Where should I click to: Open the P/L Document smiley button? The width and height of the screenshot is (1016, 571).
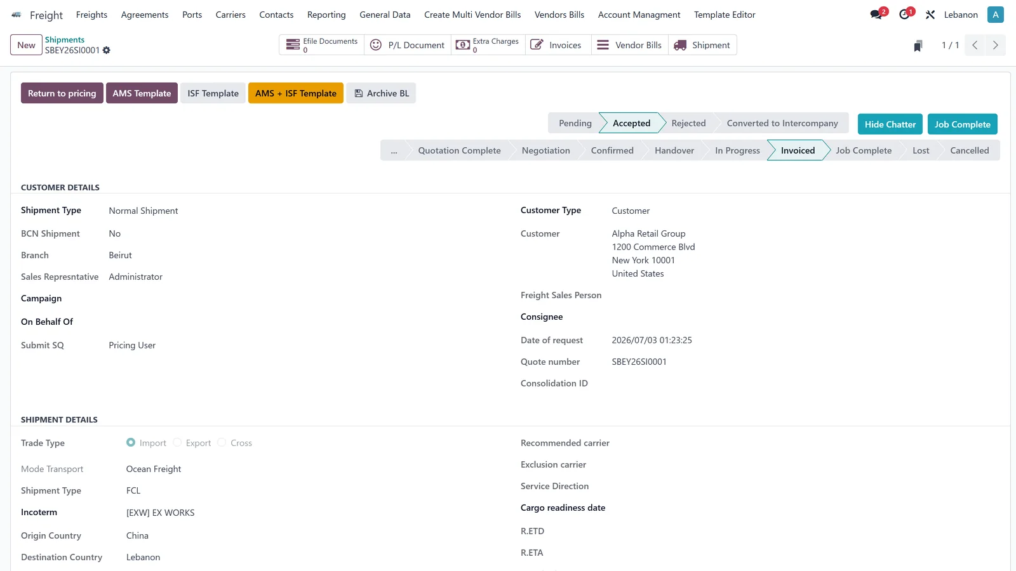click(408, 45)
